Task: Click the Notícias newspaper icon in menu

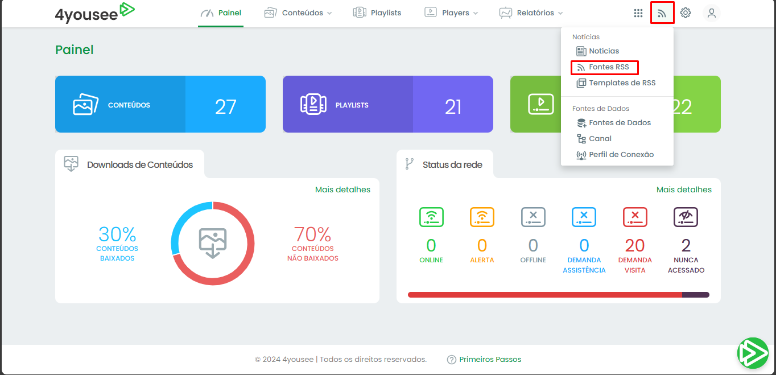Action: tap(581, 51)
